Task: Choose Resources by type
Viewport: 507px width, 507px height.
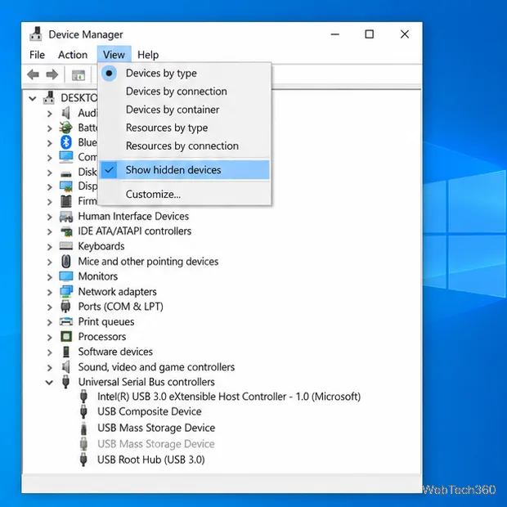Action: pos(185,128)
